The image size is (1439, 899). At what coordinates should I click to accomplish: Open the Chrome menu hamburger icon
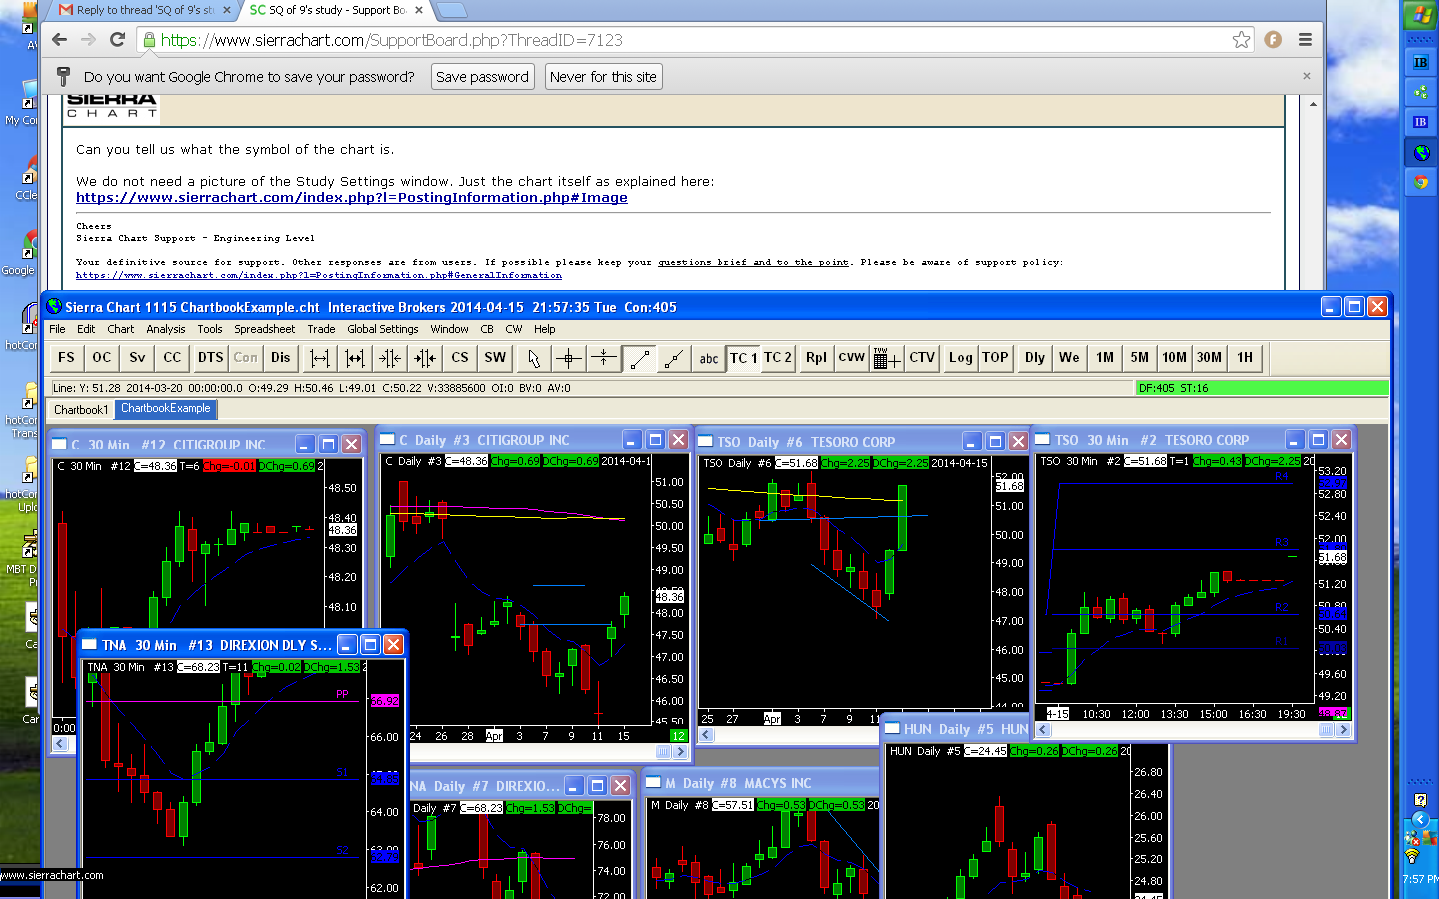1305,40
